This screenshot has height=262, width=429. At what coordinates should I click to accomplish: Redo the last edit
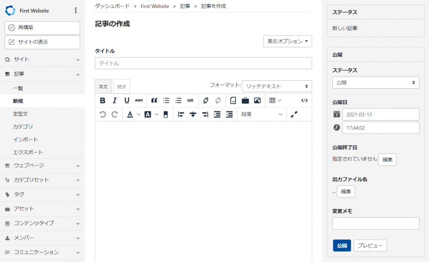click(115, 115)
